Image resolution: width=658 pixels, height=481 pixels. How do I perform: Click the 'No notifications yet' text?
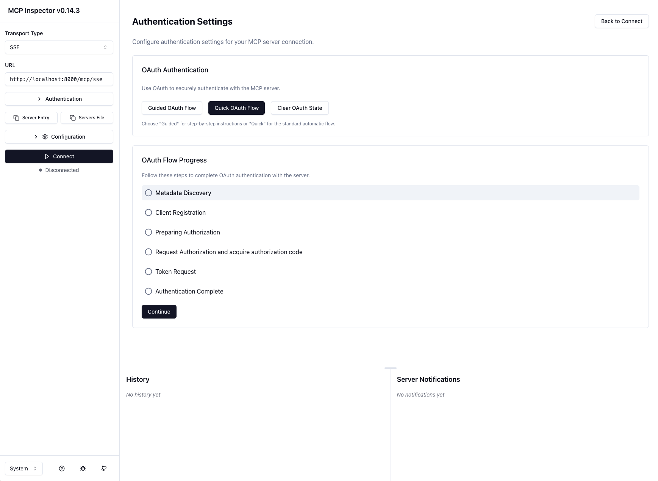(420, 395)
